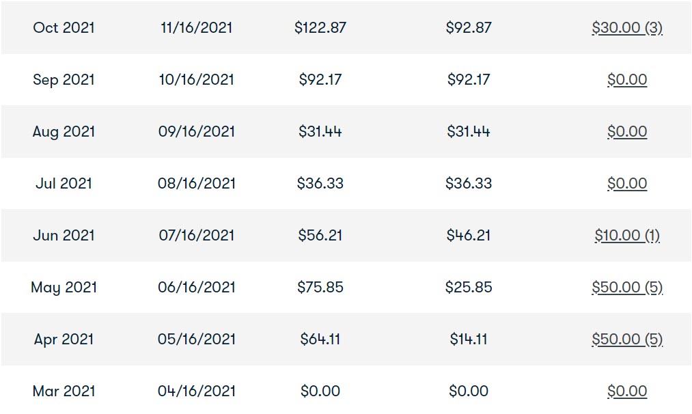Select the $14.11 amount cell
This screenshot has width=692, height=414.
pos(468,339)
